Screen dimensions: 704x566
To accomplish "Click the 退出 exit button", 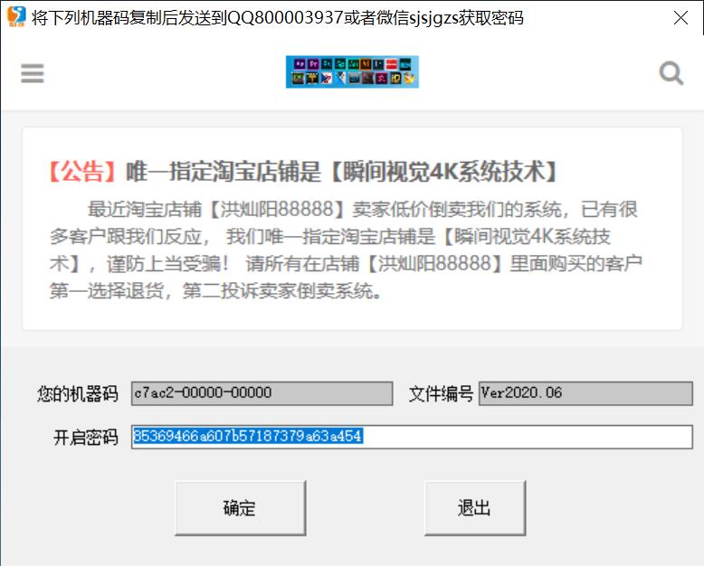I will [475, 508].
